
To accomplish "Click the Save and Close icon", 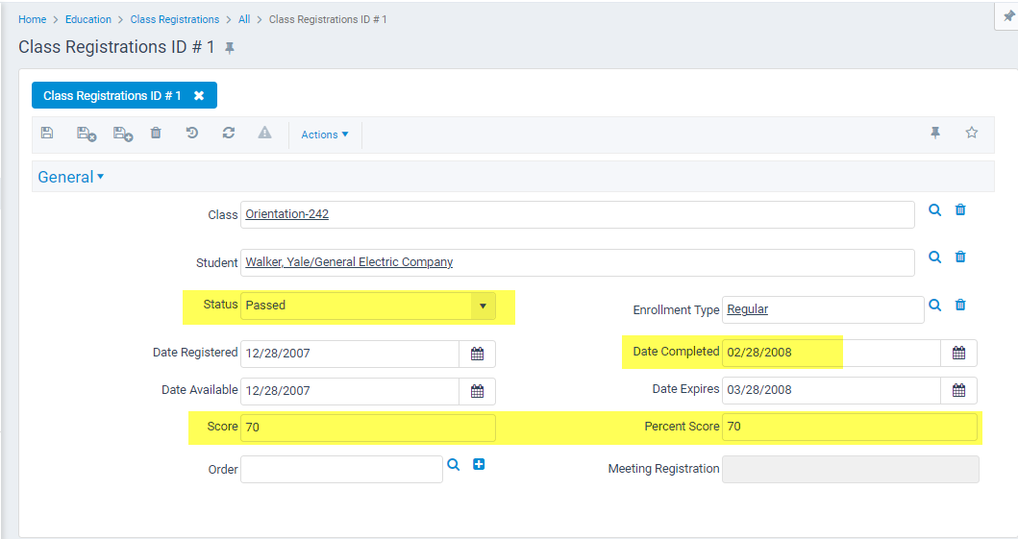I will (87, 134).
